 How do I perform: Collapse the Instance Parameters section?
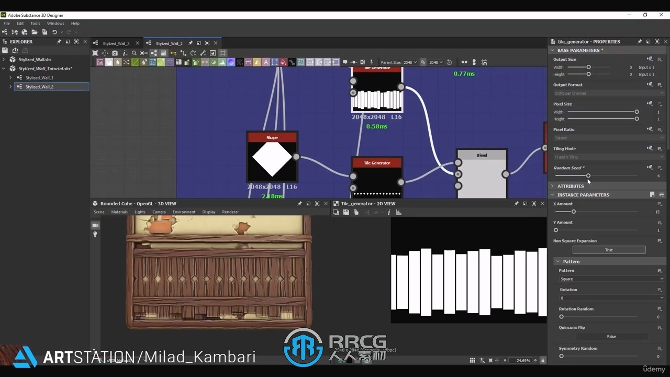552,195
